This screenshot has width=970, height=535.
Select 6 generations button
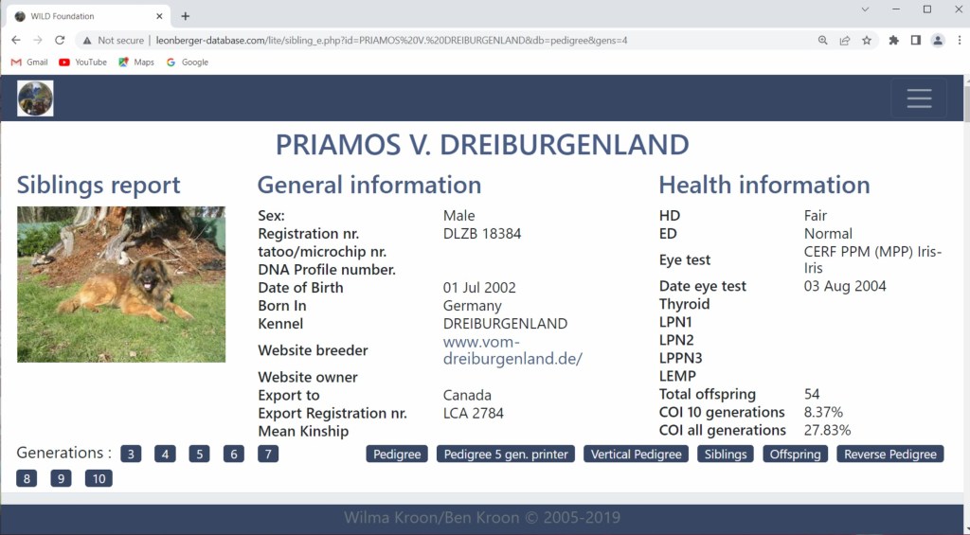tap(234, 454)
